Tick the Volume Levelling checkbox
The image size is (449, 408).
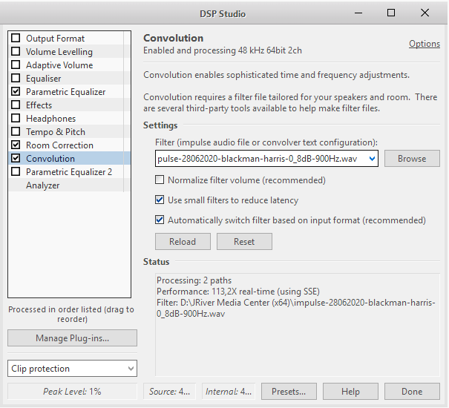[x=16, y=51]
